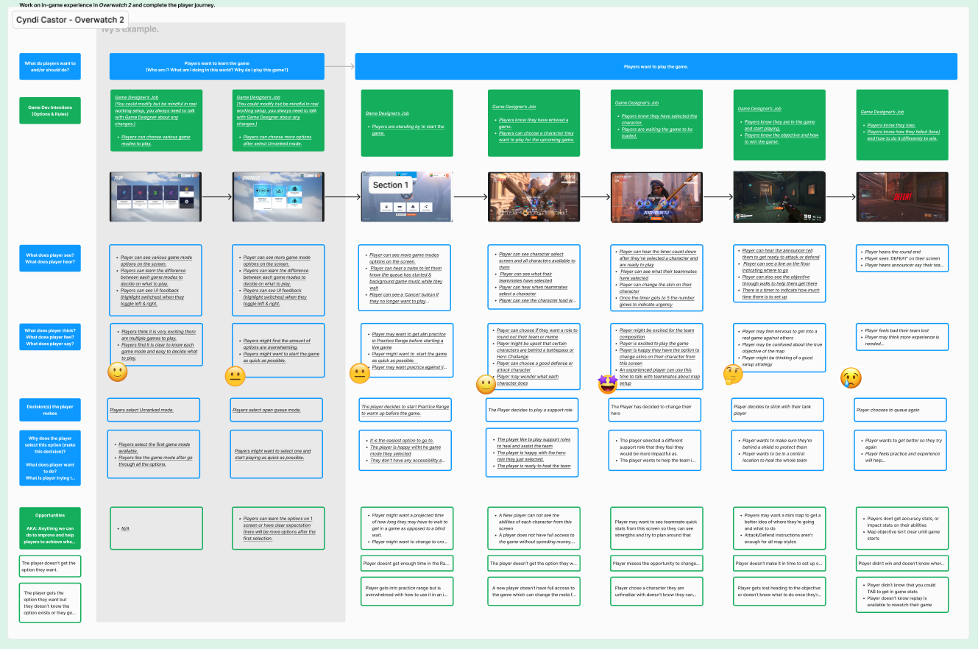Click the 'What does player see?' blue label
The width and height of the screenshot is (978, 649).
[50, 258]
